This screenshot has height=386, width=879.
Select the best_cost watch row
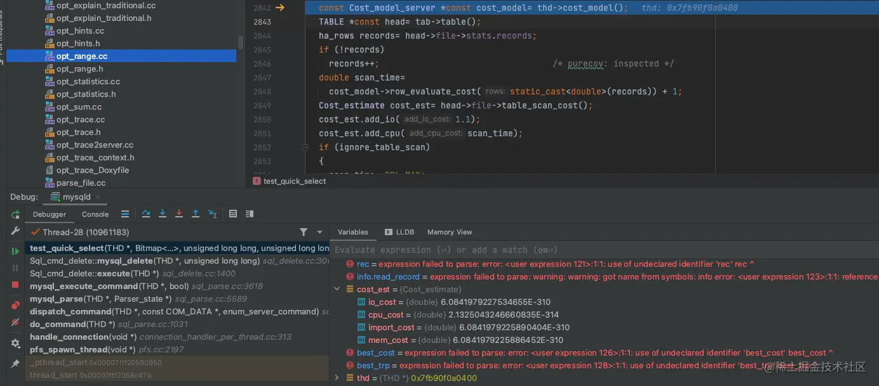[604, 352]
